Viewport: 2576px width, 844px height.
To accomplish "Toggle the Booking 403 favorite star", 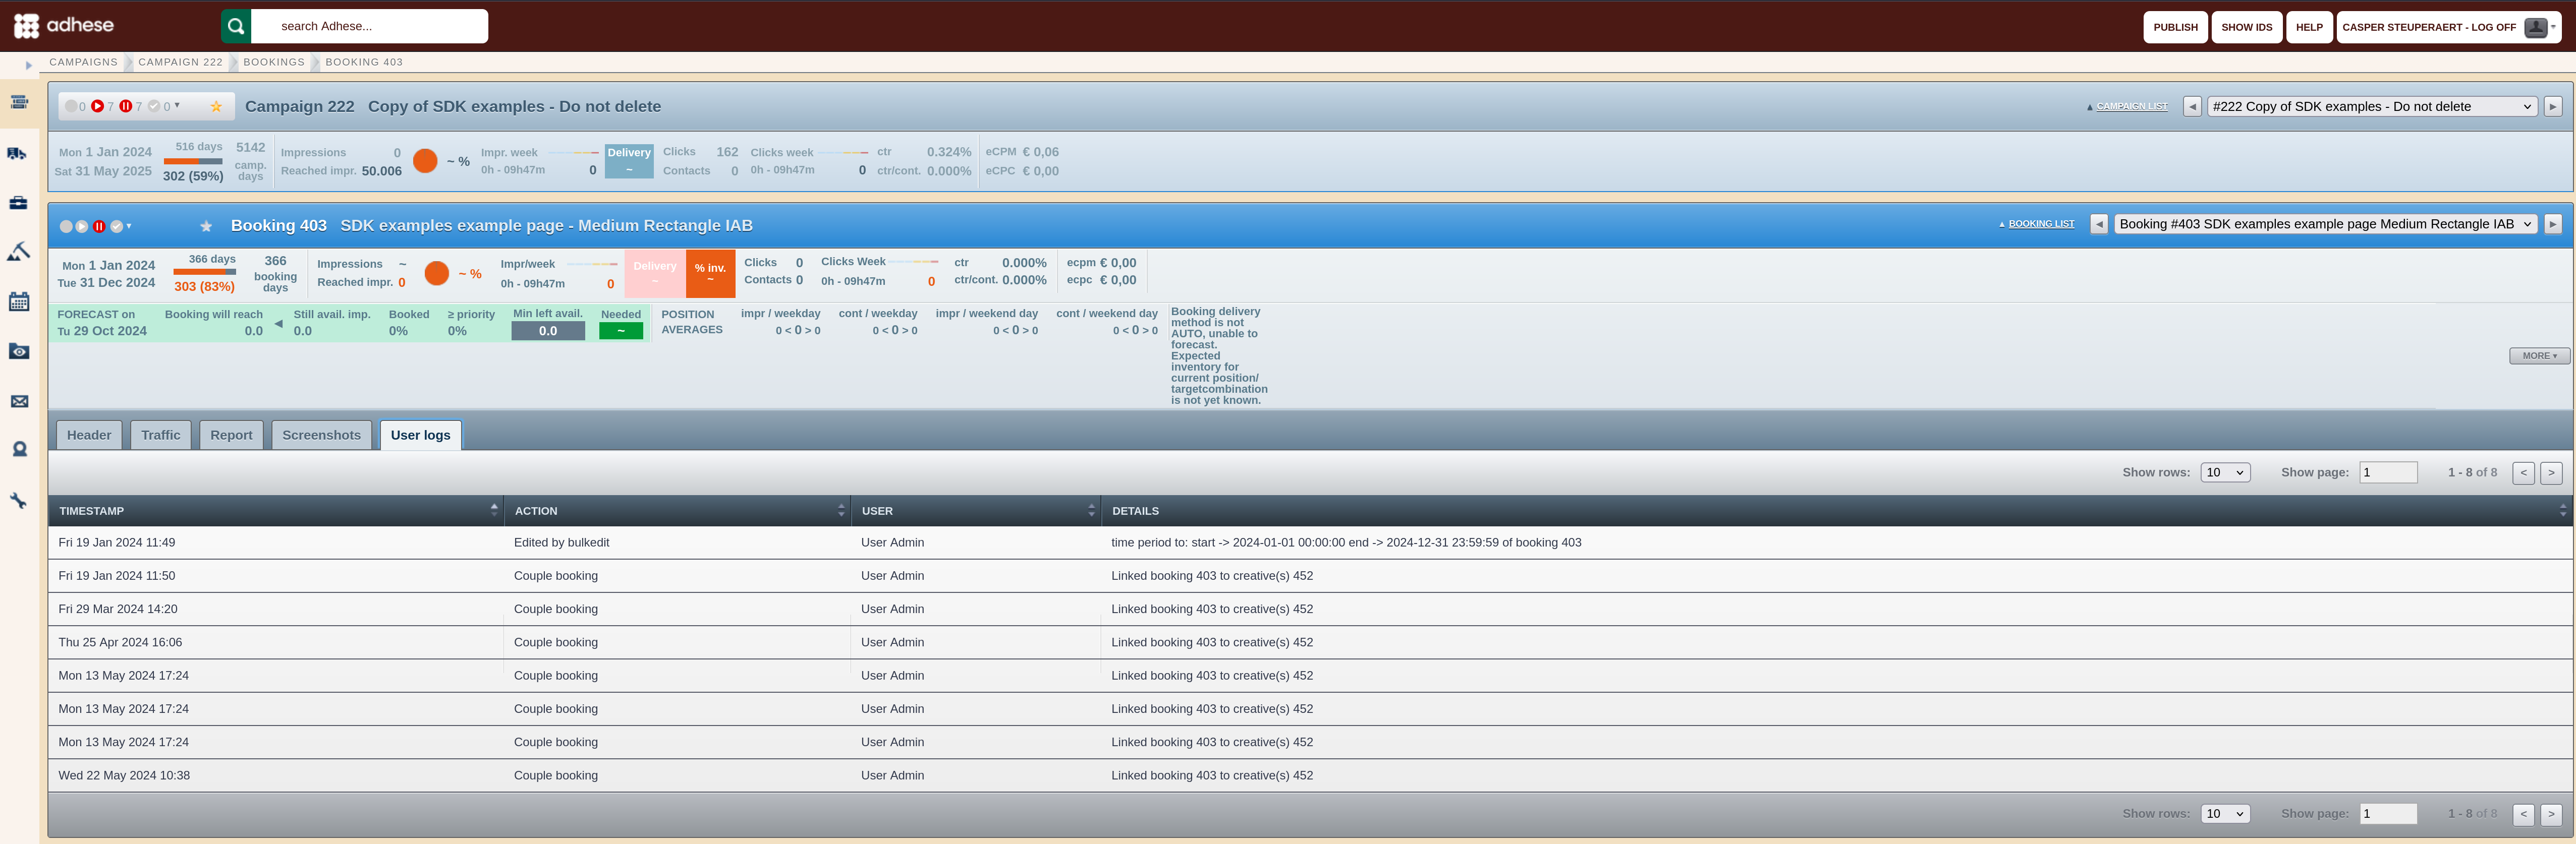I will tap(206, 226).
